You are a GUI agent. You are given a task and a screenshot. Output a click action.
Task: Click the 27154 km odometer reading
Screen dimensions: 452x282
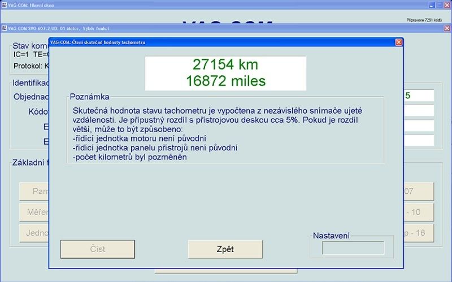(225, 63)
